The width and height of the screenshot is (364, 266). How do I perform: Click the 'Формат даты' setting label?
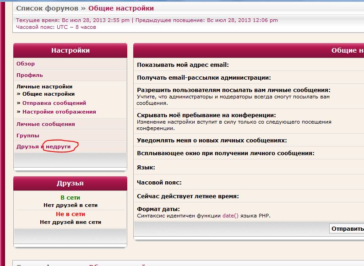pos(158,209)
